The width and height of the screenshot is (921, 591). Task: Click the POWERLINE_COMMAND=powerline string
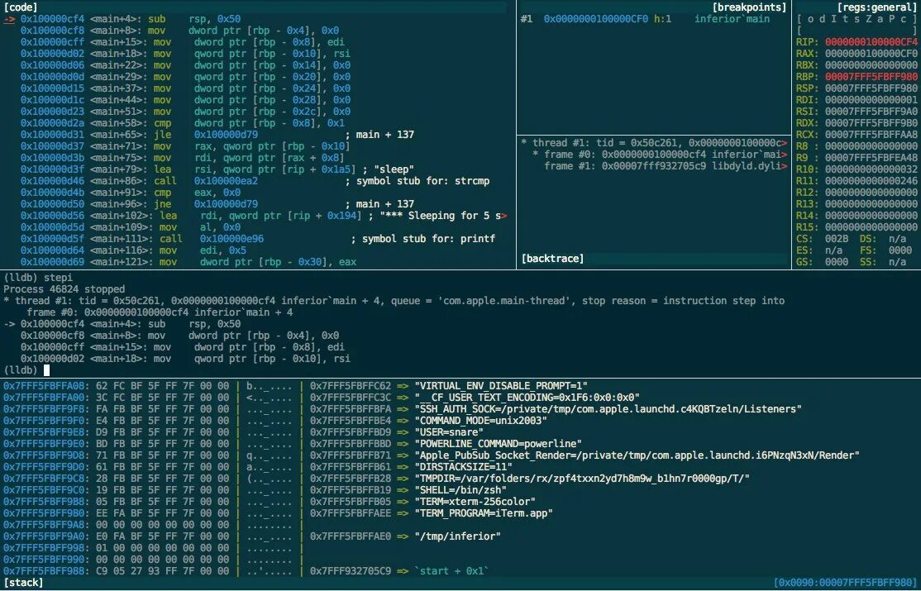coord(498,444)
